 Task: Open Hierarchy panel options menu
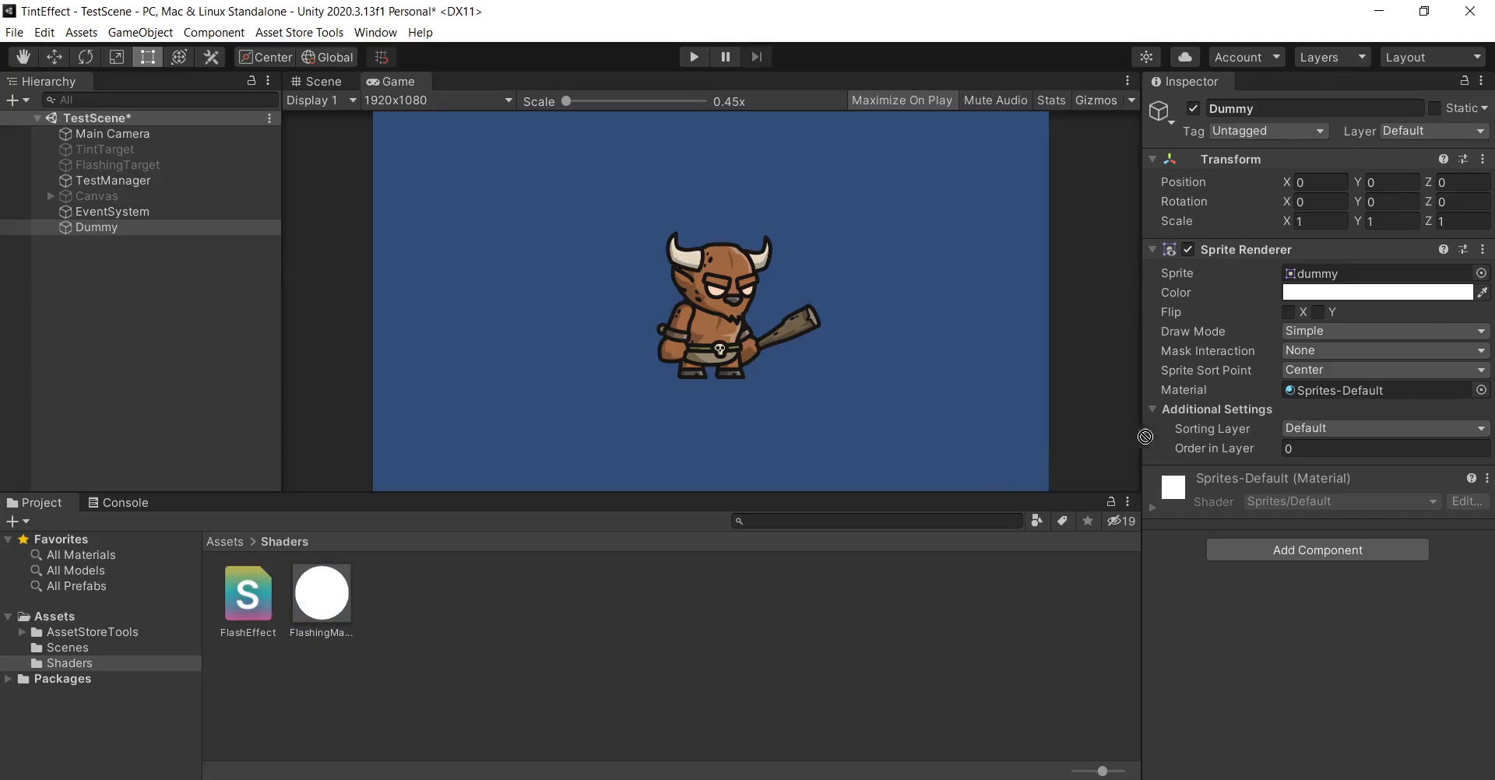(x=268, y=80)
